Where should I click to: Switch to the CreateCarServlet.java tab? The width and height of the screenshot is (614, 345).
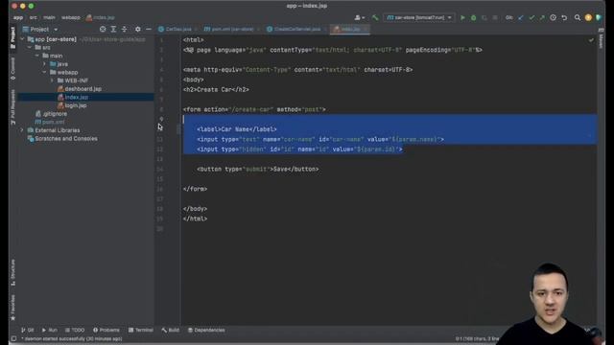click(295, 29)
